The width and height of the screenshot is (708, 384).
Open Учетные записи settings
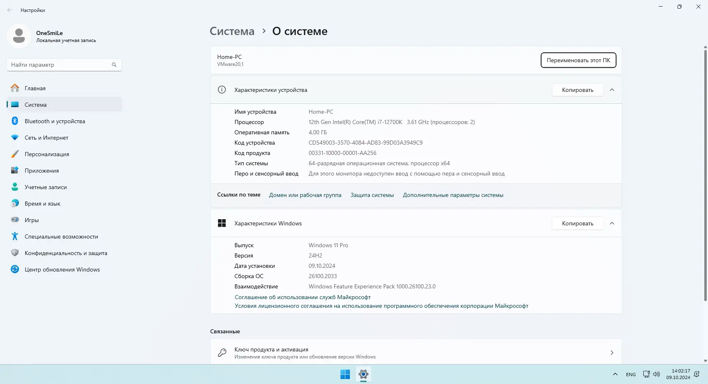pyautogui.click(x=45, y=187)
